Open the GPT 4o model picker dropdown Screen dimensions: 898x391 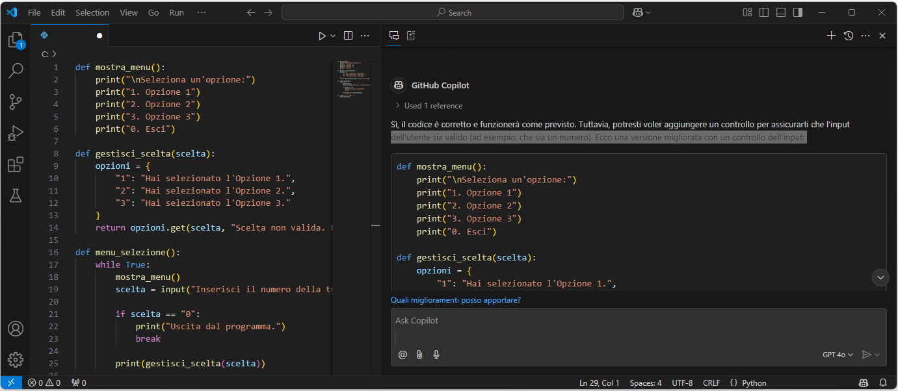pyautogui.click(x=838, y=355)
